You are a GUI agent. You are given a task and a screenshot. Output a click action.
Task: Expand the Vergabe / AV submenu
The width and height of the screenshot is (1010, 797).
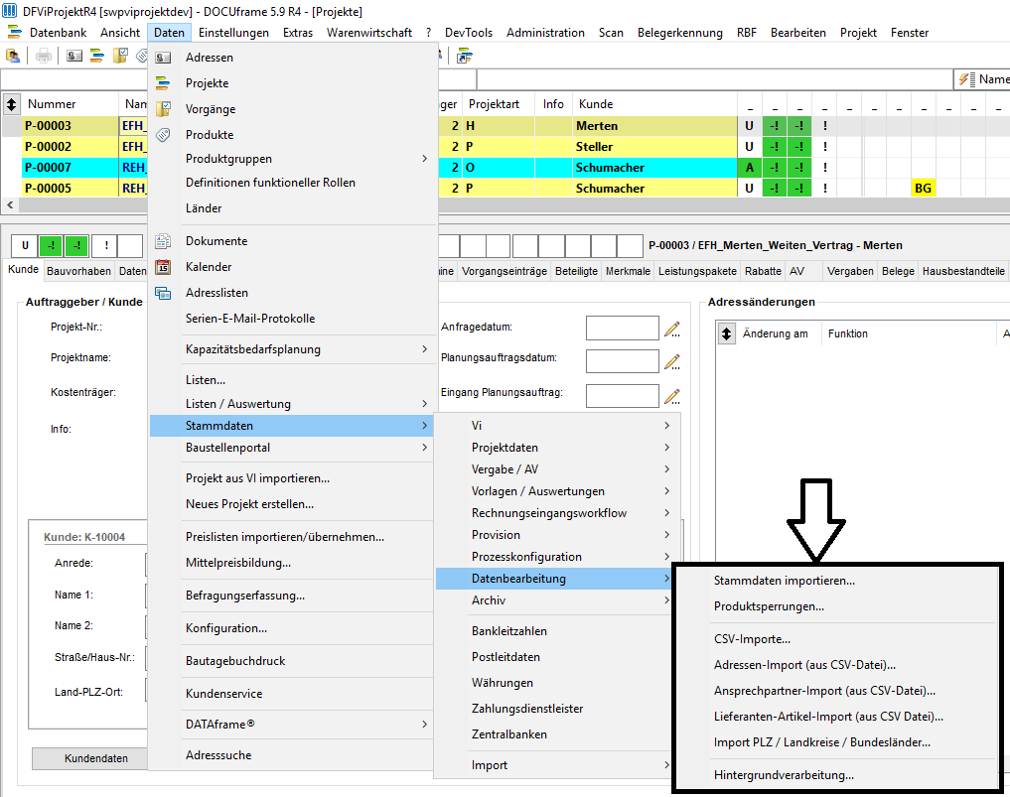point(666,469)
